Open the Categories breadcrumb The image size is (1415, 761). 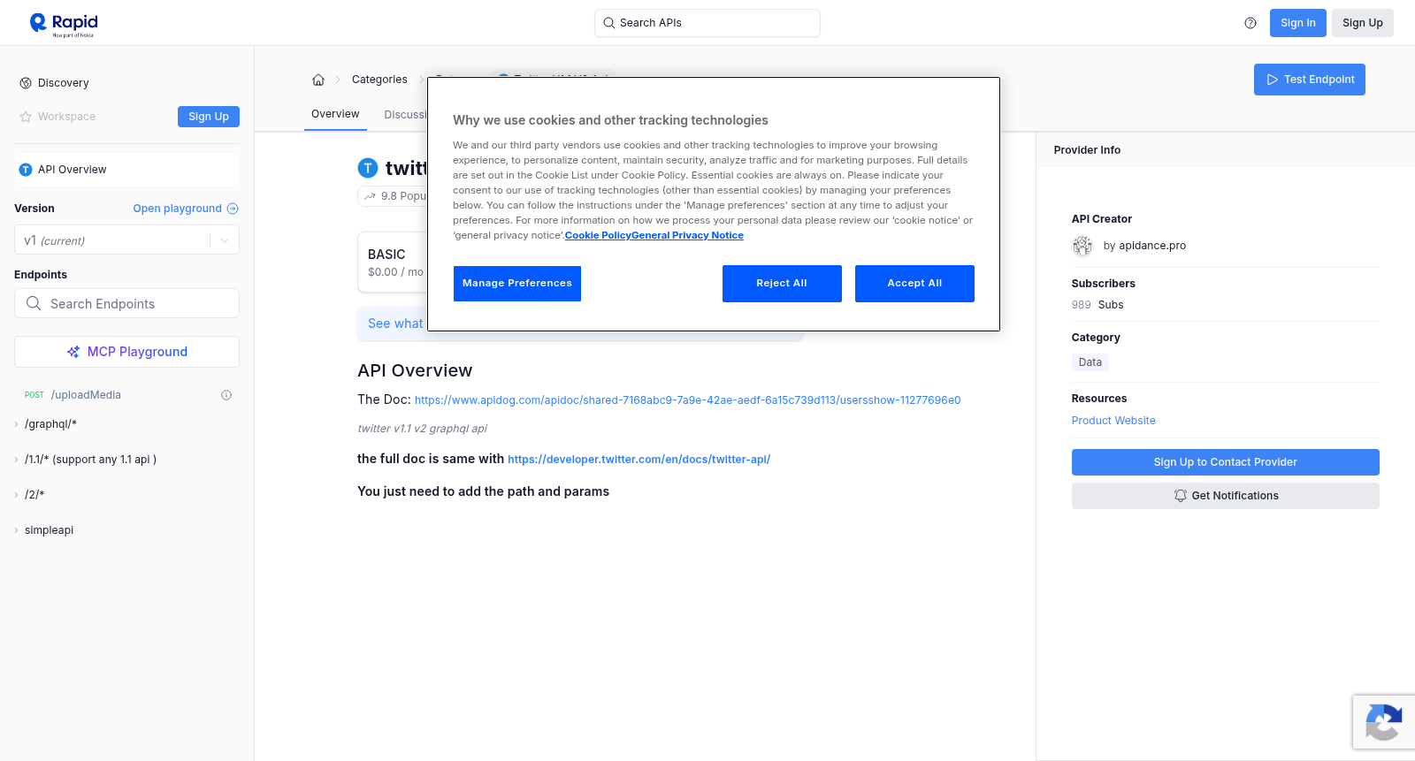[379, 80]
